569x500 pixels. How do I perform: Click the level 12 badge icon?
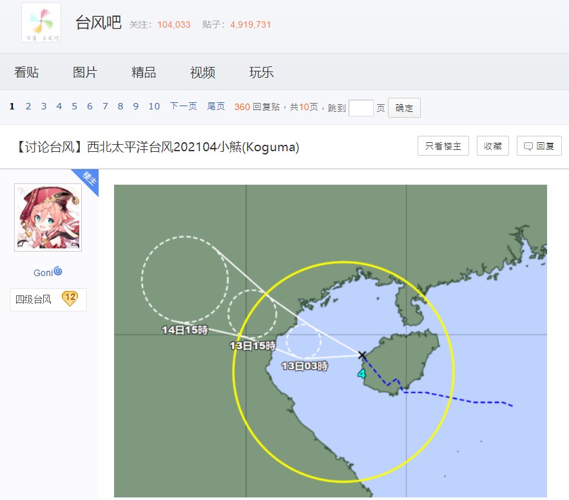click(70, 299)
